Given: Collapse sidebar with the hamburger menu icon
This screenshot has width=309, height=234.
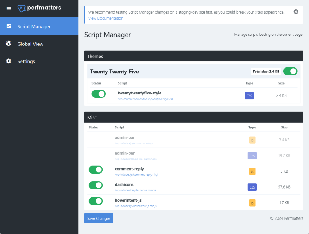Looking at the screenshot, I should (9, 9).
